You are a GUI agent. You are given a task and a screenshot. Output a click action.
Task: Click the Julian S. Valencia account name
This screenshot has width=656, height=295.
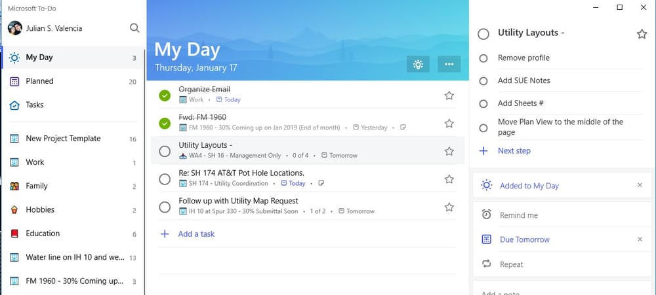pos(54,28)
